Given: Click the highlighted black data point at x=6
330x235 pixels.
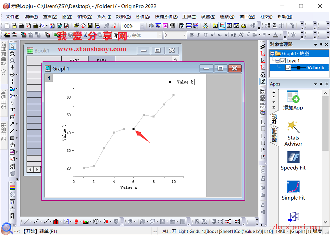Looking at the screenshot, I should click(133, 129).
